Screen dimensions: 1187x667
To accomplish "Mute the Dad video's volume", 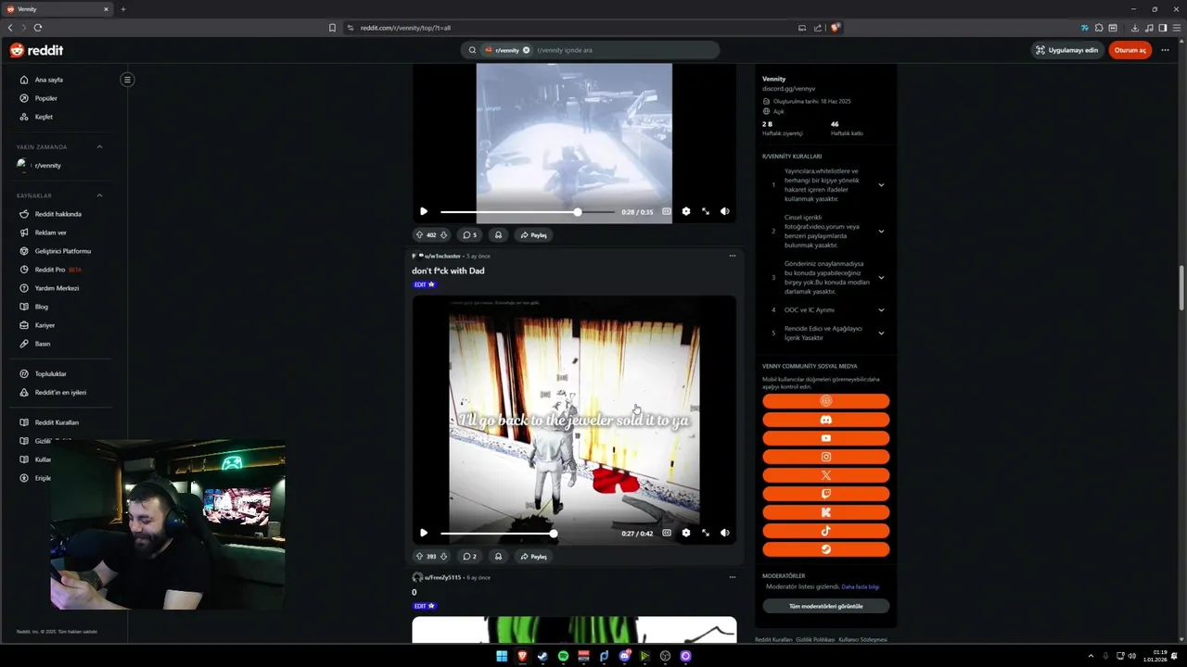I will click(x=724, y=533).
